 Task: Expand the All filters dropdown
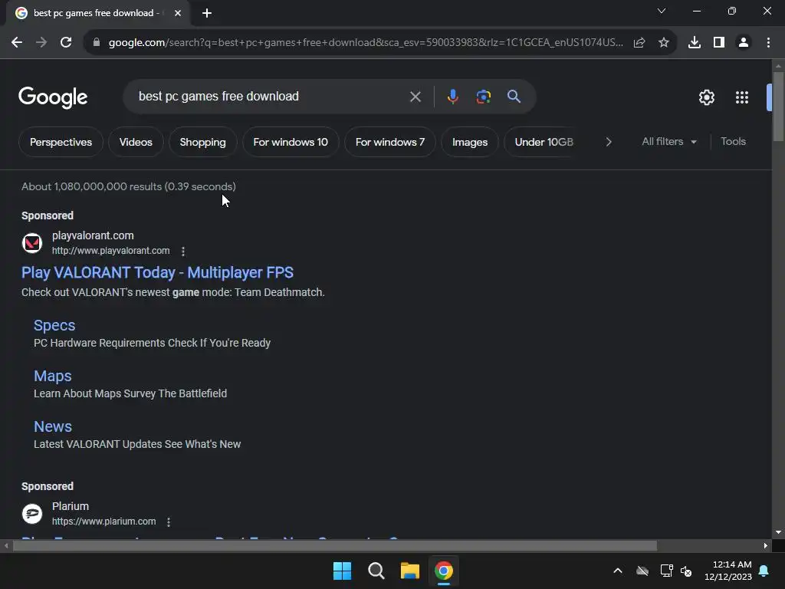click(668, 142)
